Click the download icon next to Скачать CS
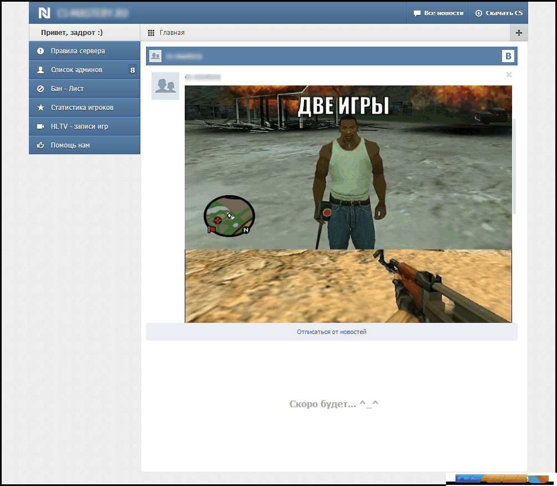557x486 pixels. pyautogui.click(x=478, y=13)
